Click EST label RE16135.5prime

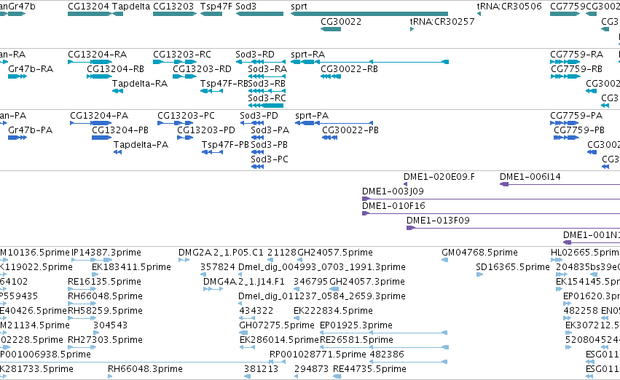104,282
